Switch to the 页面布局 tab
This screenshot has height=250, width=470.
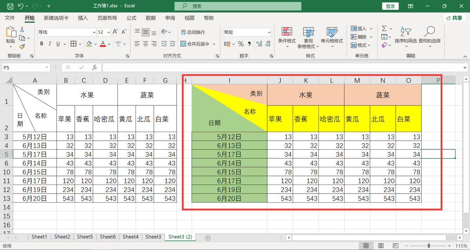coord(107,18)
